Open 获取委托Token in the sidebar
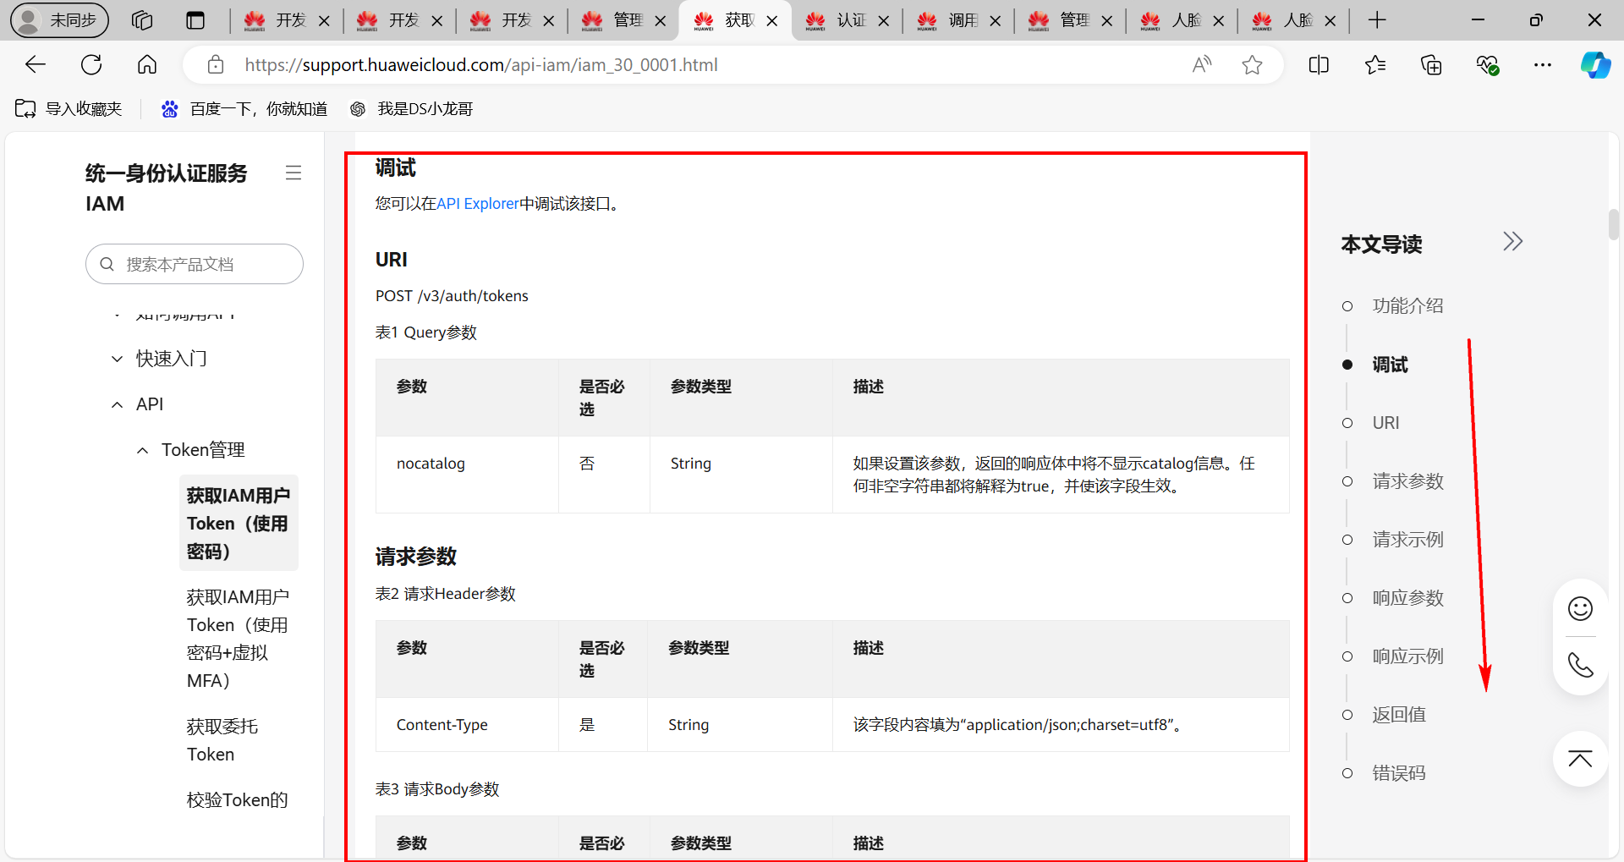 coord(222,739)
